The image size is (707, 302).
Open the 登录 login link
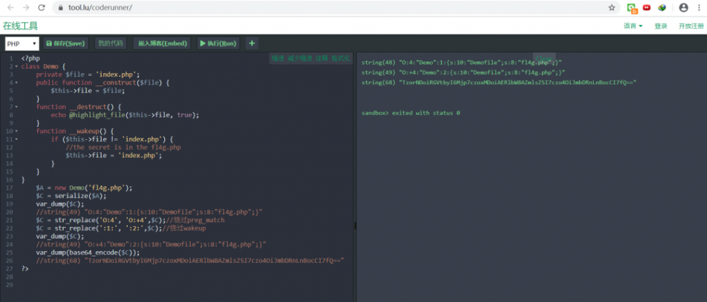[661, 26]
